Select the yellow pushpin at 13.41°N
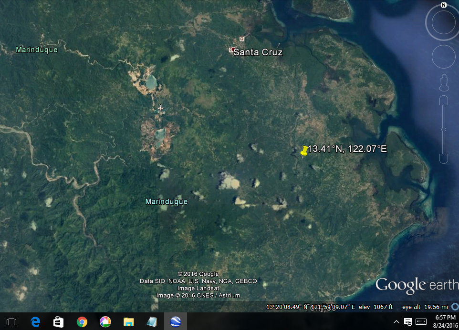The width and height of the screenshot is (459, 330). point(304,150)
